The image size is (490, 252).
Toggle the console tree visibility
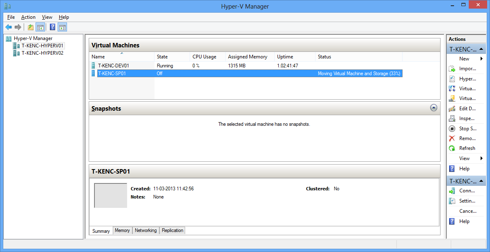coord(40,27)
